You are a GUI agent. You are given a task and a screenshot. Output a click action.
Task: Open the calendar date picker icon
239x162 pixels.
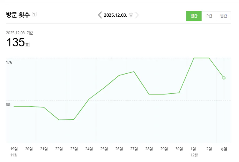pos(131,15)
